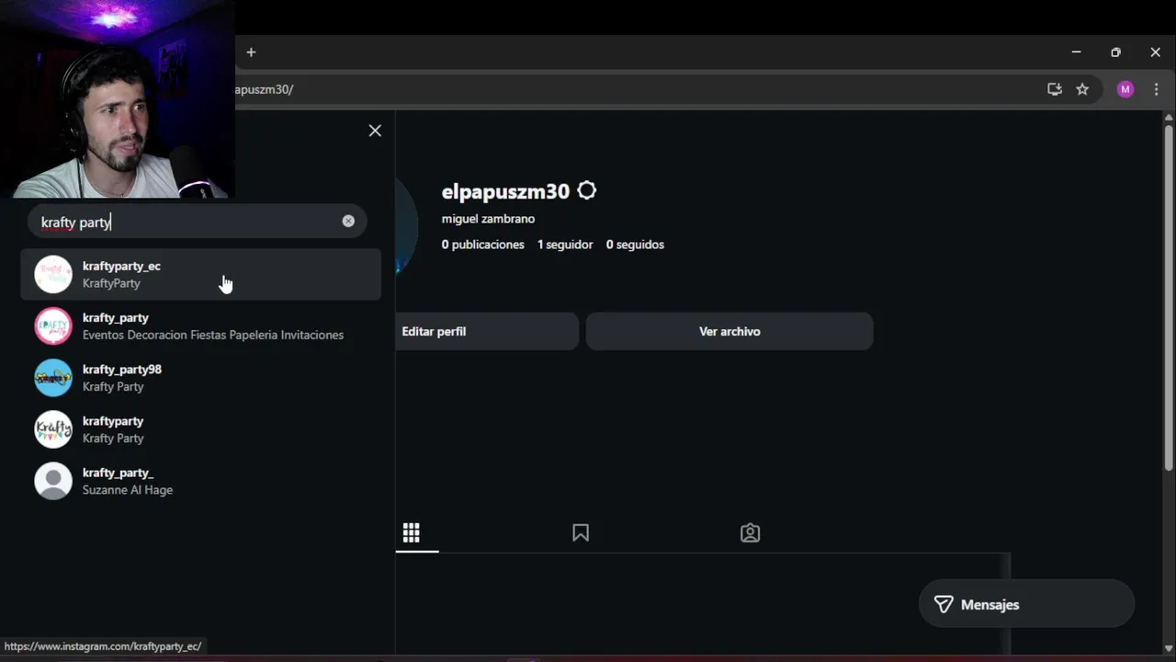The width and height of the screenshot is (1176, 662).
Task: Select the tagged photos tab
Action: (x=750, y=532)
